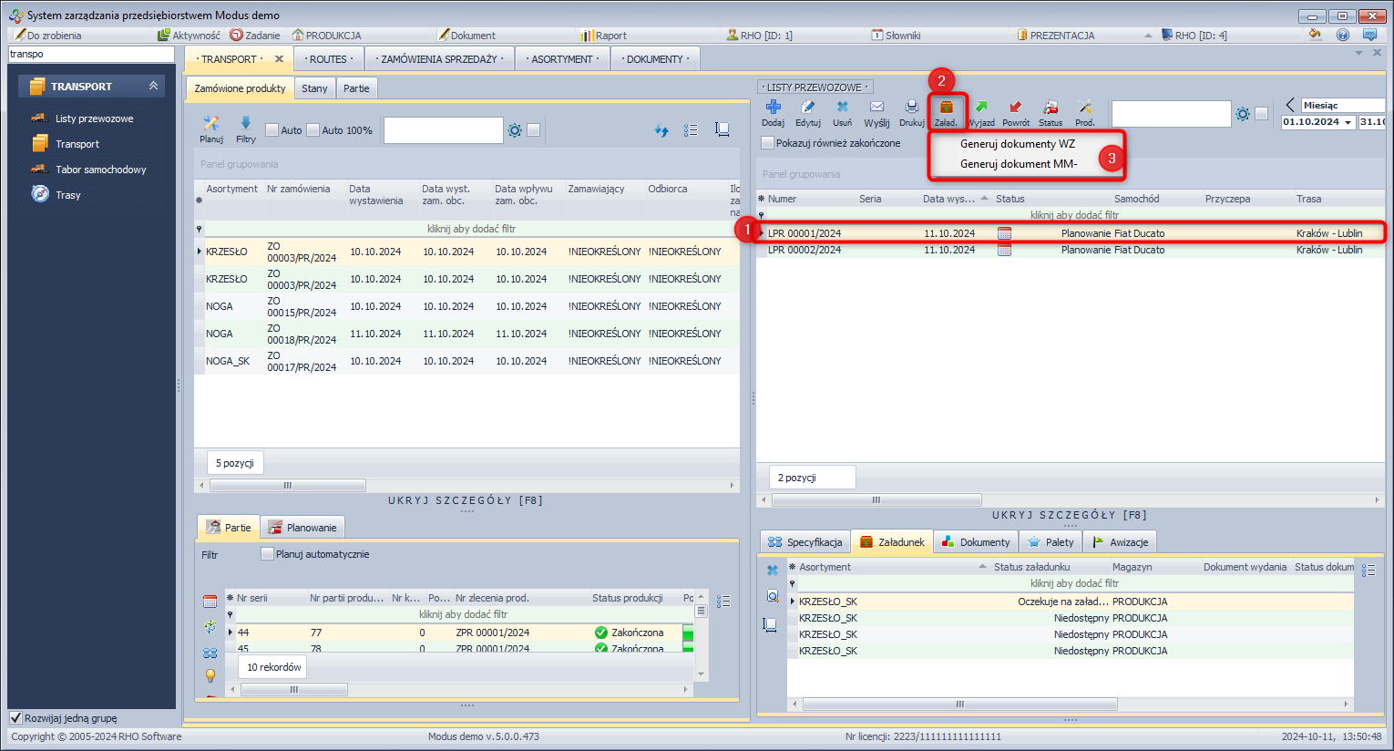Image resolution: width=1394 pixels, height=751 pixels.
Task: Expand the KRZESŁO_SK row in Załadunek grid
Action: [x=793, y=602]
